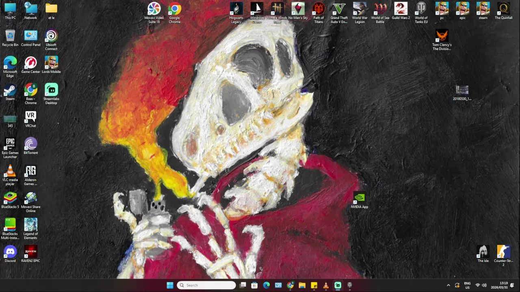Open Counter-Strike 2 shortcut
Image resolution: width=520 pixels, height=292 pixels.
pos(503,256)
